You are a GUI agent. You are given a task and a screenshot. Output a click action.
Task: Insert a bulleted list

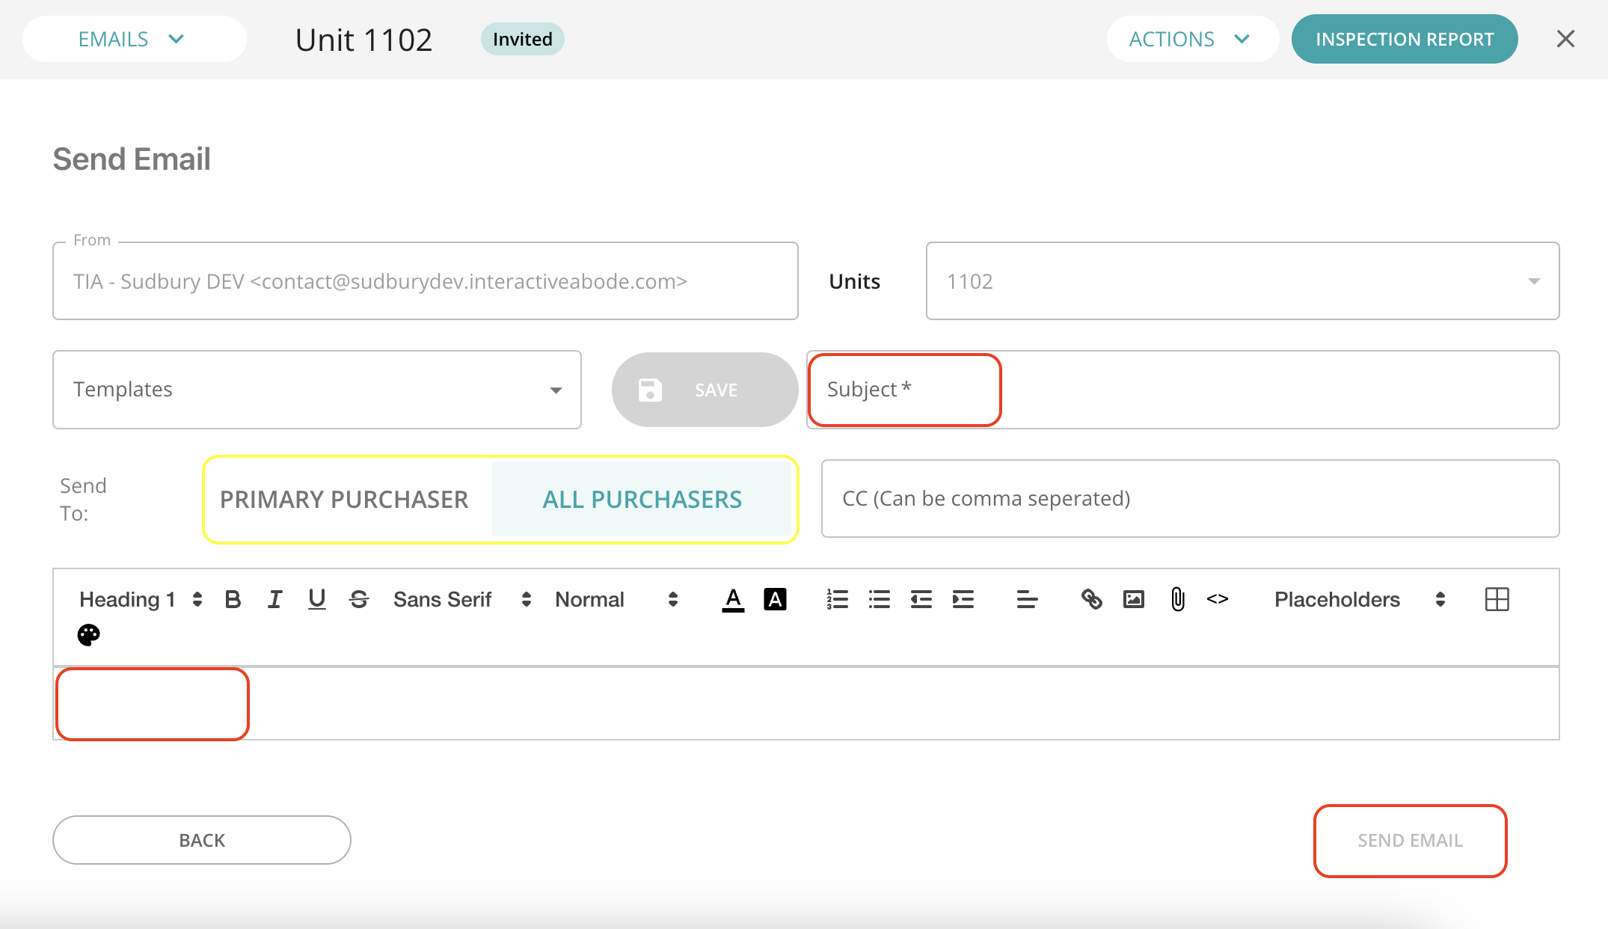click(880, 599)
